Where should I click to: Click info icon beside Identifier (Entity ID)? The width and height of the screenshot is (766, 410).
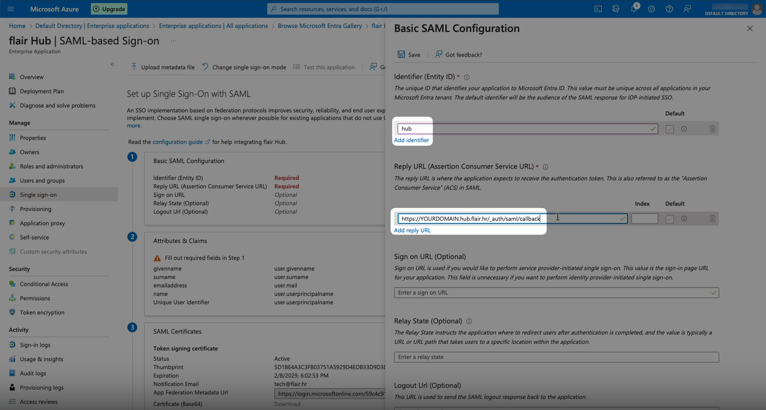tap(467, 77)
